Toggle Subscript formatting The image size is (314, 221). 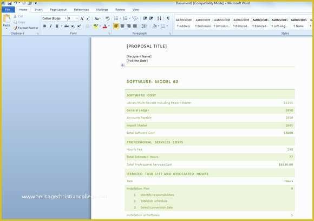tap(73, 26)
